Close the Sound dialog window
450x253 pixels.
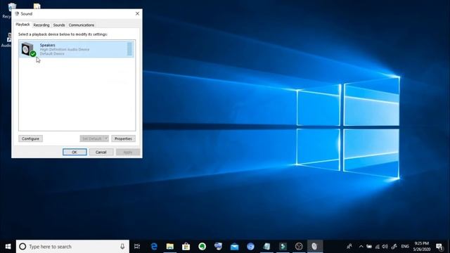(x=137, y=13)
